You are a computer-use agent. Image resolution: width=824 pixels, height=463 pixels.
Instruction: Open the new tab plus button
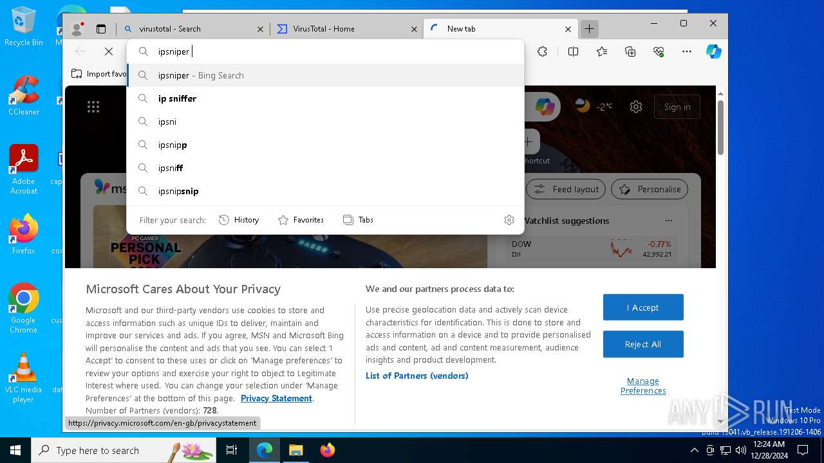tap(589, 28)
